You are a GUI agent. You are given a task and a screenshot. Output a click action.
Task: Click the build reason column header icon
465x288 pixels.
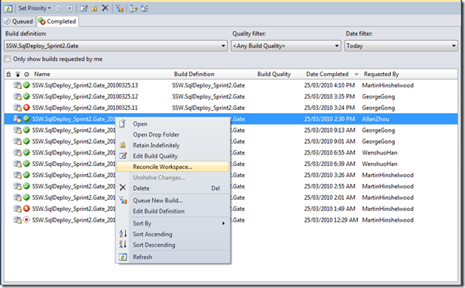[x=18, y=75]
